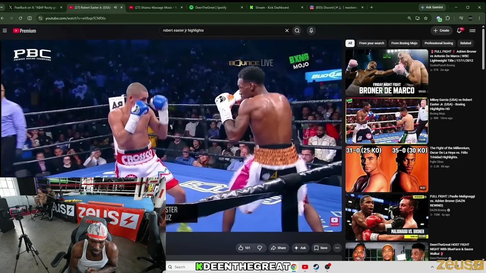
Task: Click install app icon in address bar
Action: 418,18
